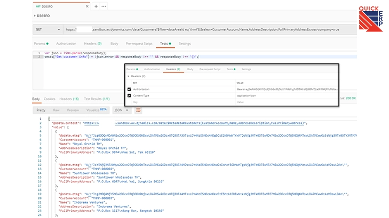389x218 pixels.
Task: Click the Bearer token value cell
Action: pyautogui.click(x=287, y=89)
